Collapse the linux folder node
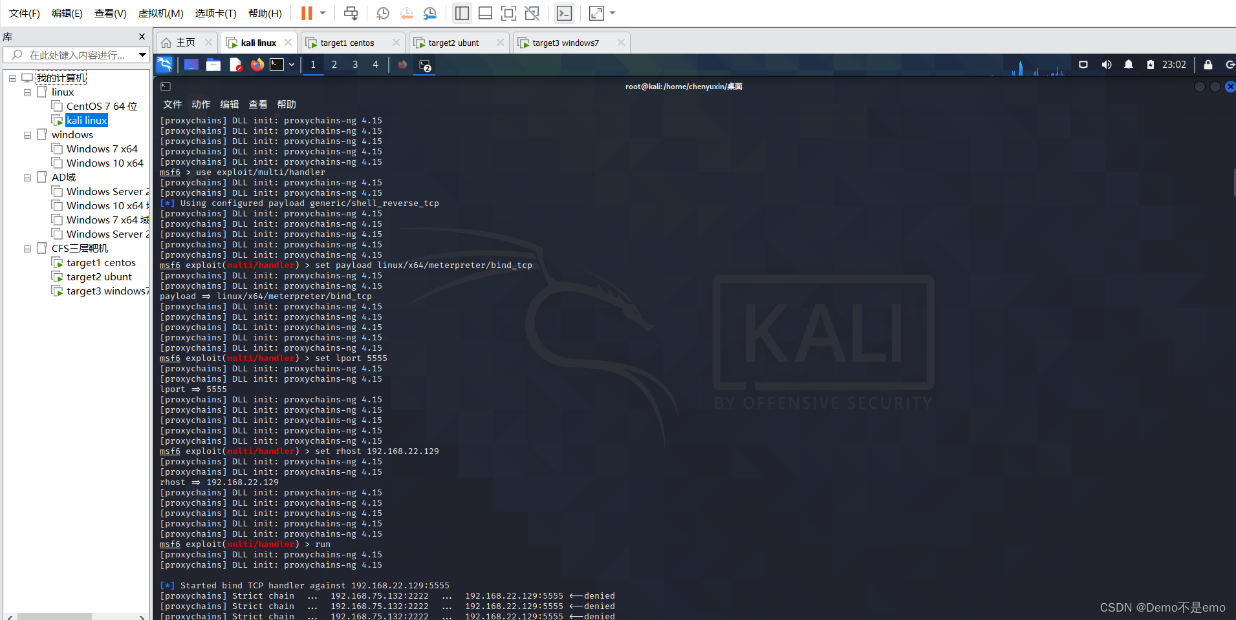Viewport: 1236px width, 620px height. [27, 92]
